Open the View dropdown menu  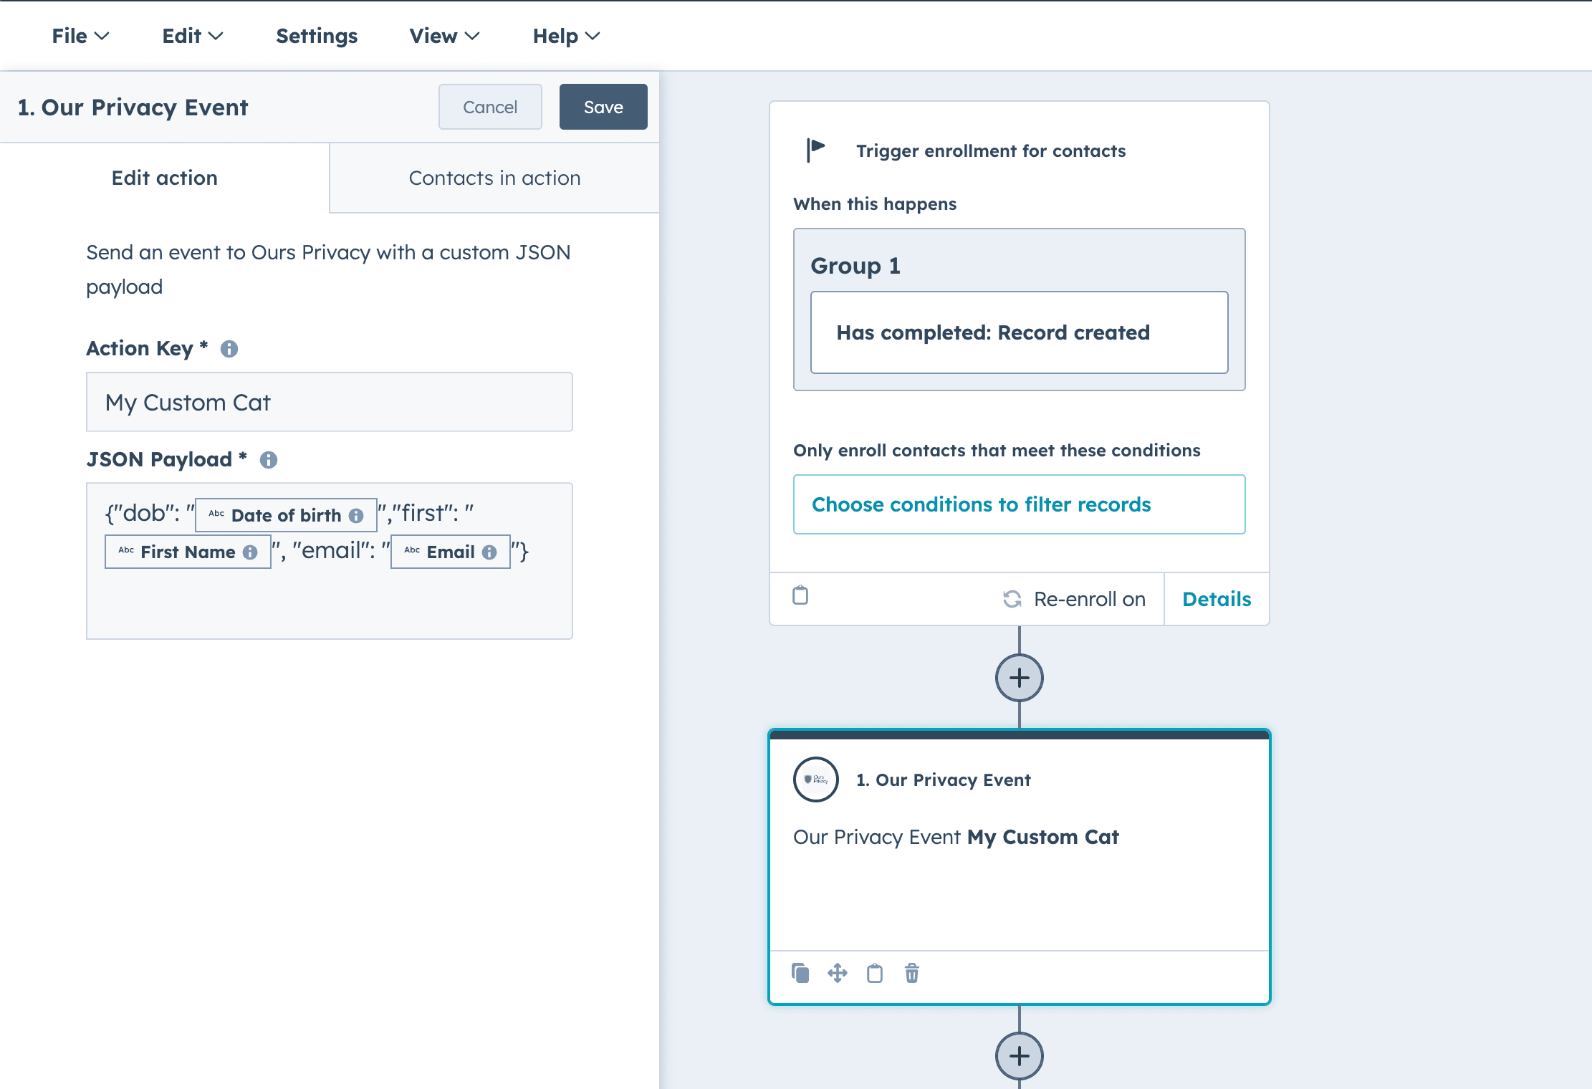[x=444, y=36]
